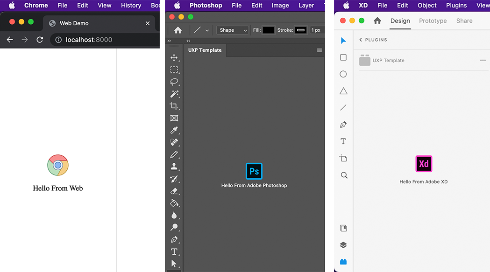Select the Magic Wand tool in Photoshop
The image size is (490, 272).
174,94
